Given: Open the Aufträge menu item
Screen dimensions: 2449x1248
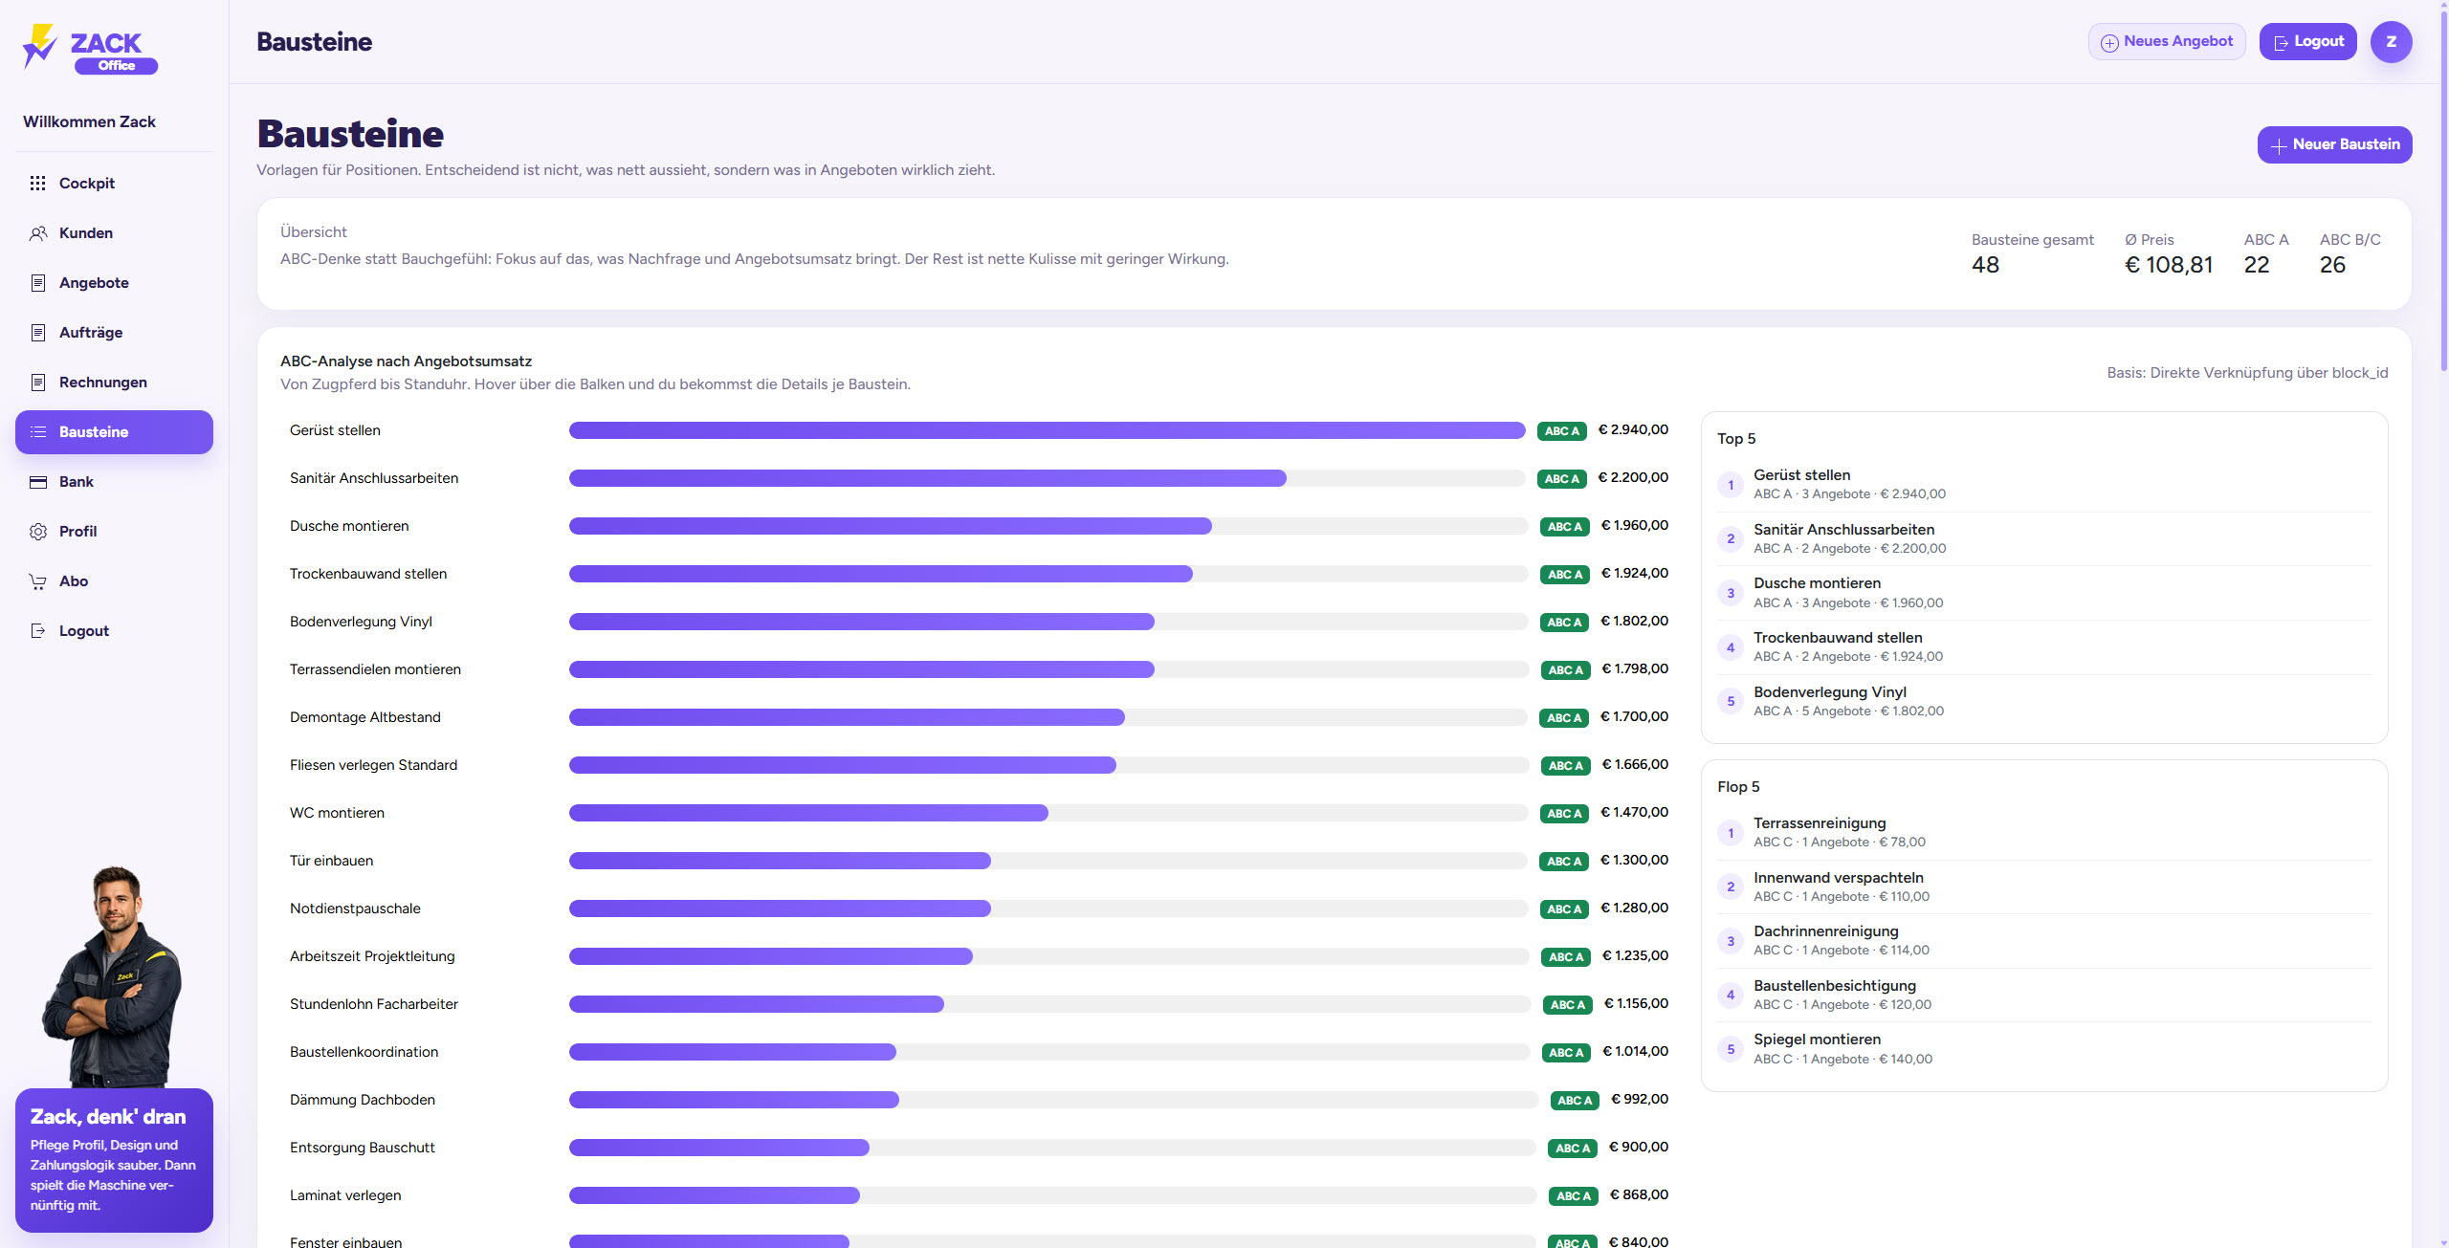Looking at the screenshot, I should point(91,333).
